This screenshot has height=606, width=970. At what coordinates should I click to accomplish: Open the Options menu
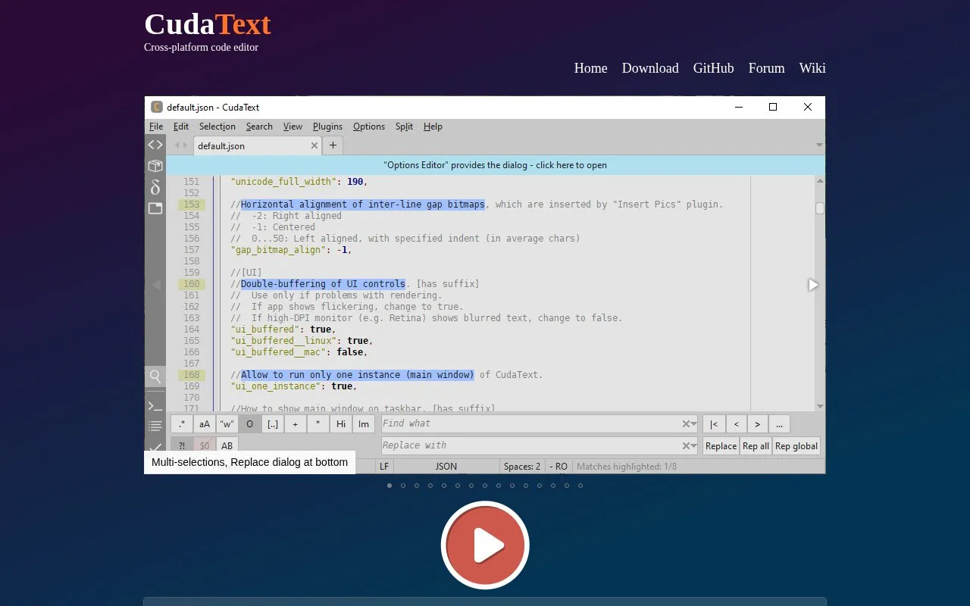(369, 127)
